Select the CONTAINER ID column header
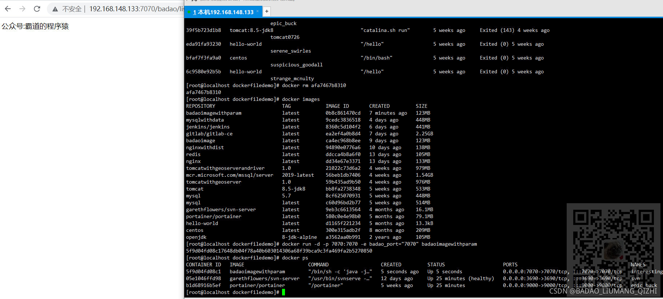The height and width of the screenshot is (299, 663). click(x=204, y=265)
